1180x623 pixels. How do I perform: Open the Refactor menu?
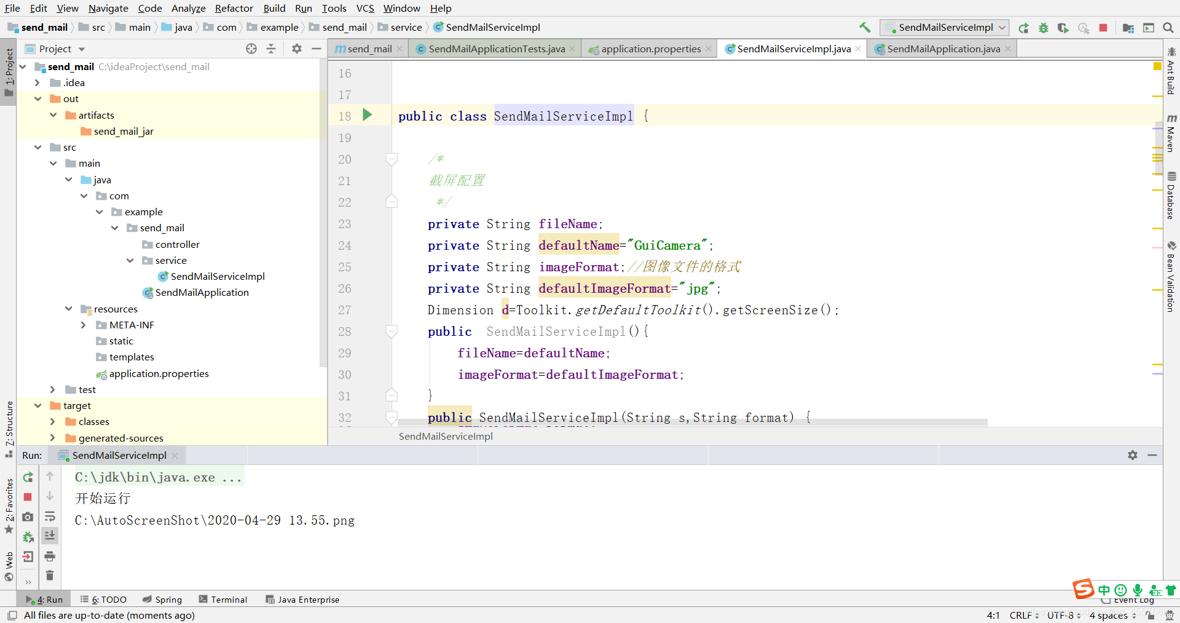point(234,8)
